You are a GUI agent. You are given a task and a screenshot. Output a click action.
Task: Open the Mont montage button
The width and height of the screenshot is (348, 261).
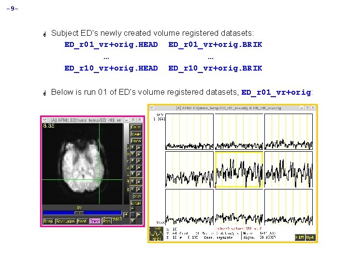pos(82,221)
